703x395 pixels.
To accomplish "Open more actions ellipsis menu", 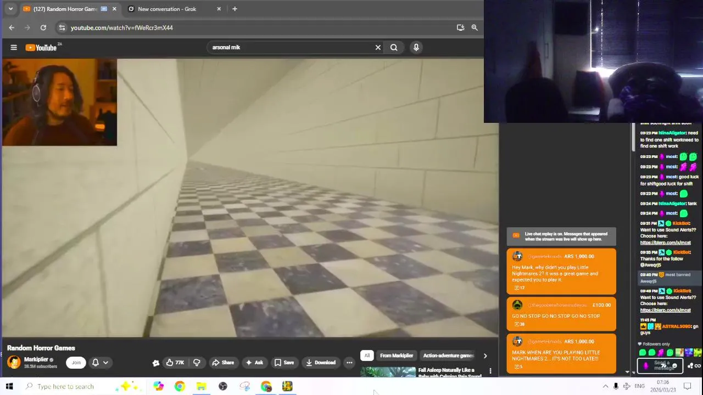I will (x=349, y=363).
